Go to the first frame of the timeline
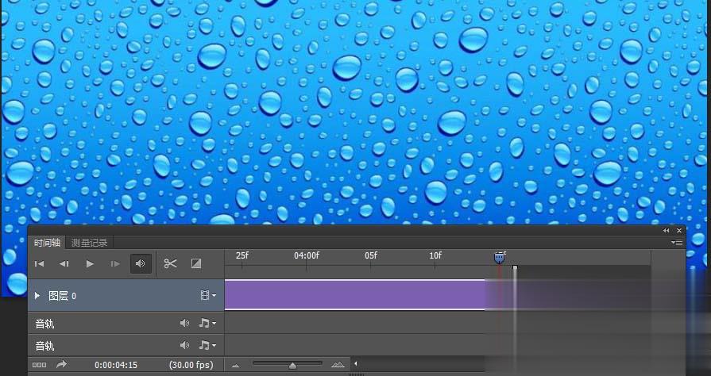The height and width of the screenshot is (376, 711). coord(40,263)
